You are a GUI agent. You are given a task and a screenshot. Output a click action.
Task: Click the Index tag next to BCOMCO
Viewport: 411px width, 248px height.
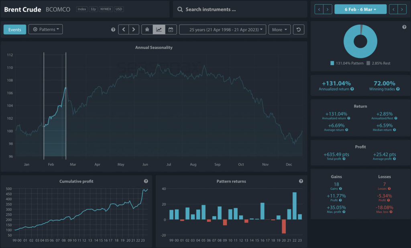(x=81, y=9)
